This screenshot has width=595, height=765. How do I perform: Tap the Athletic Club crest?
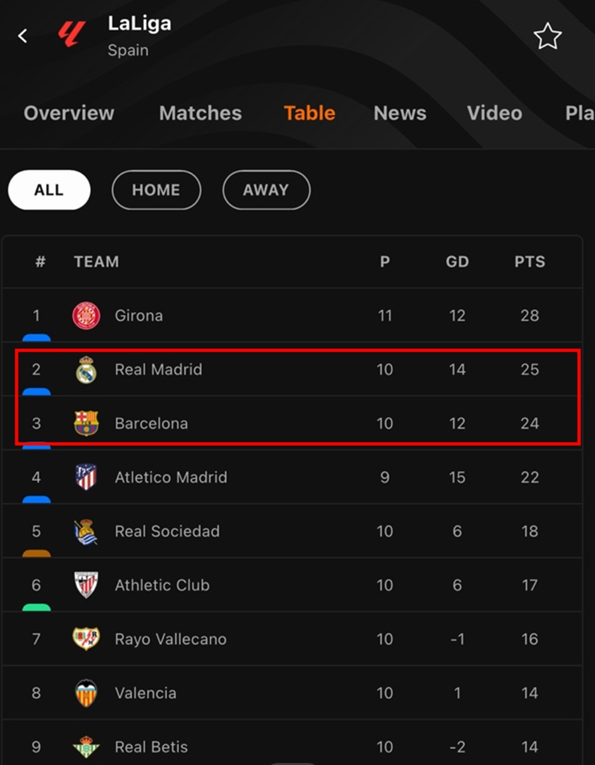(86, 585)
